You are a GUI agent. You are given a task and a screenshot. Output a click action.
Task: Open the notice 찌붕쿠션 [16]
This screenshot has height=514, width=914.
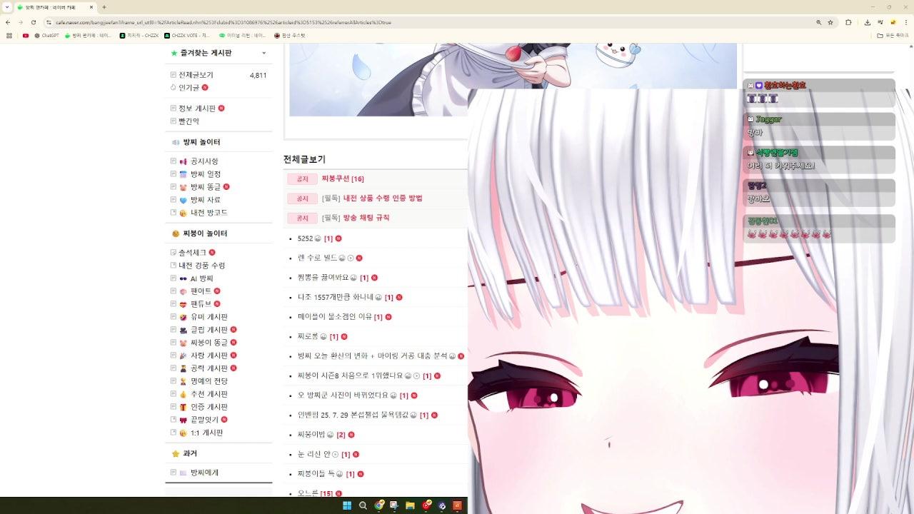[343, 179]
